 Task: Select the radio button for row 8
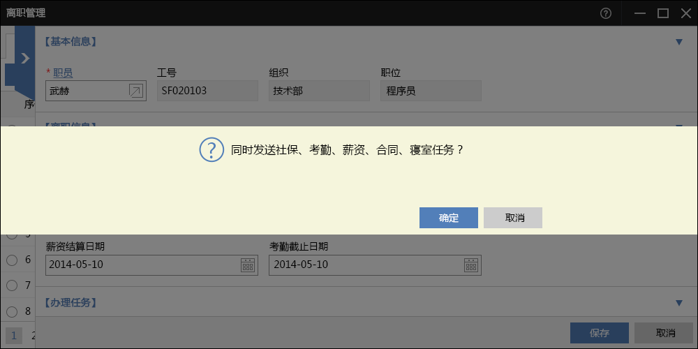click(12, 311)
